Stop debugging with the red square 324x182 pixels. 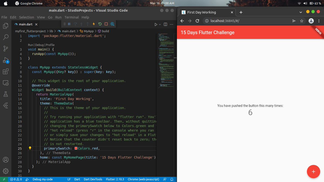point(106,24)
